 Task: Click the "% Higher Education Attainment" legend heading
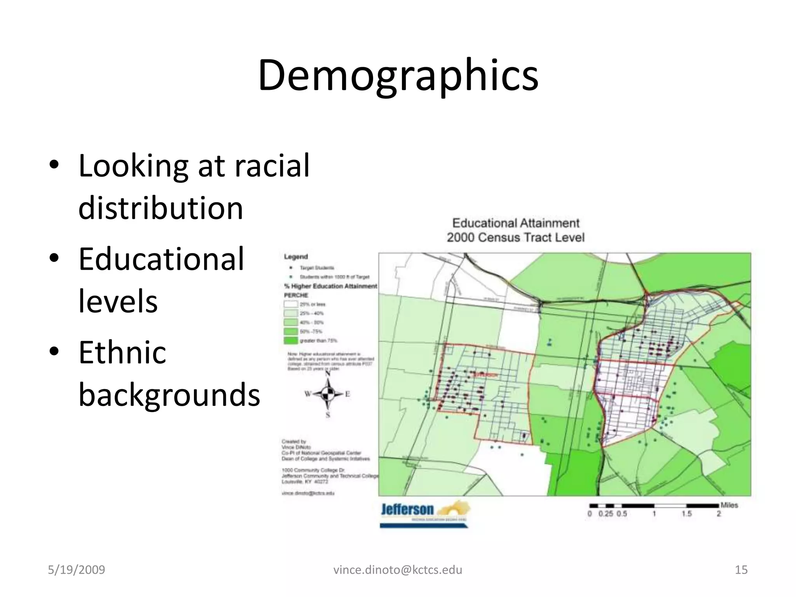pyautogui.click(x=330, y=286)
